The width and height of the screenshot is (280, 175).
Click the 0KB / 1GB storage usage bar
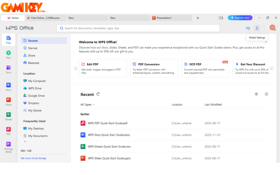44,154
